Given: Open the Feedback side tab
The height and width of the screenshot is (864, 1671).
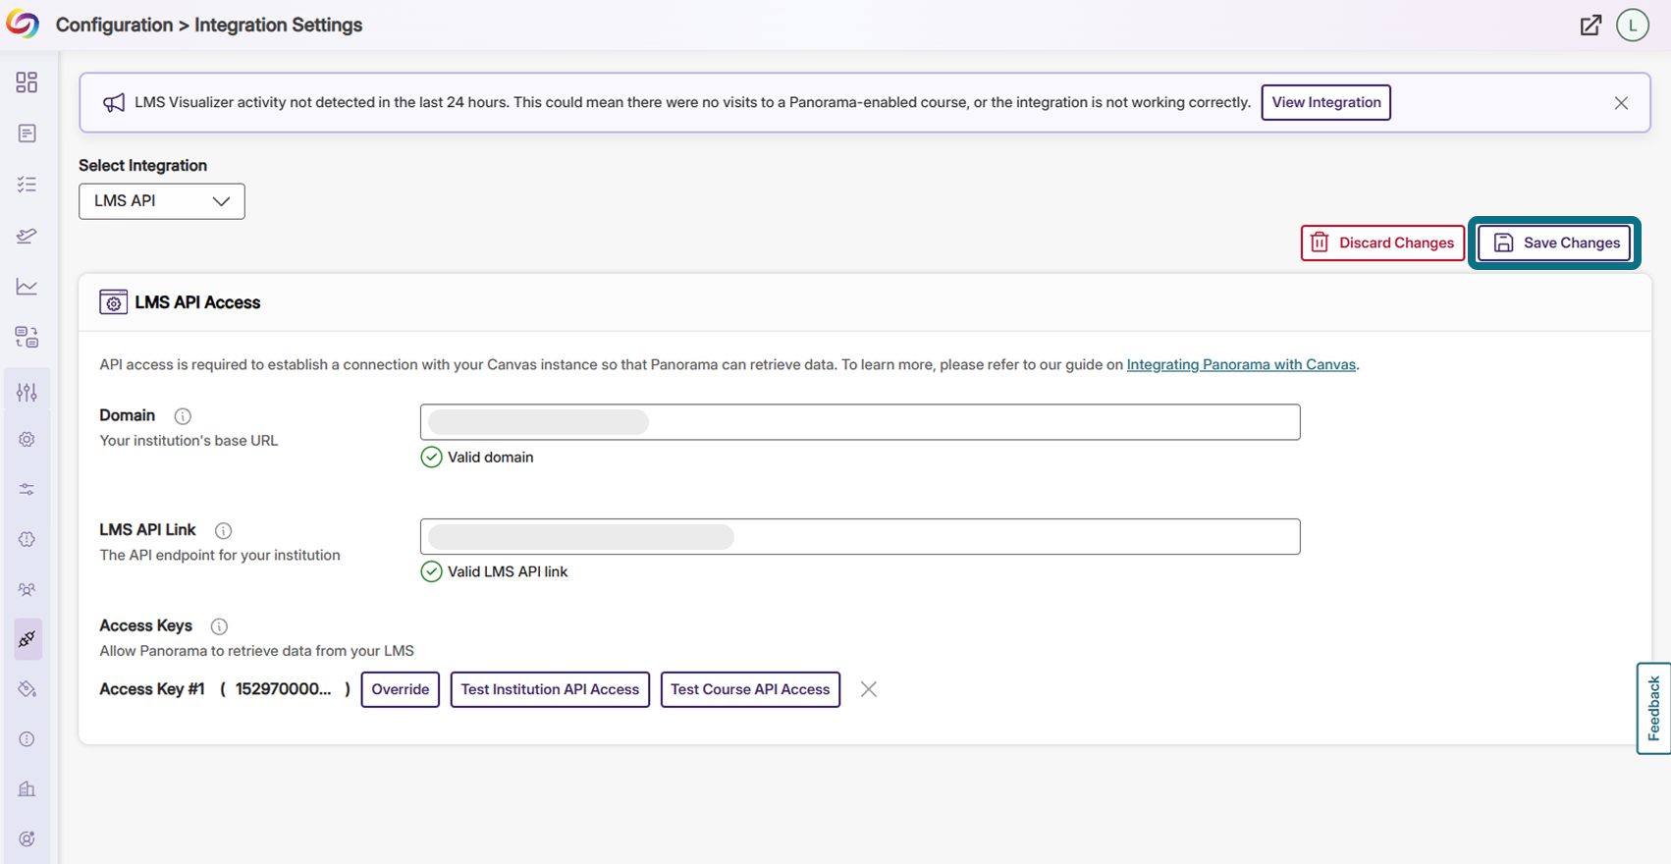Looking at the screenshot, I should coord(1653,708).
